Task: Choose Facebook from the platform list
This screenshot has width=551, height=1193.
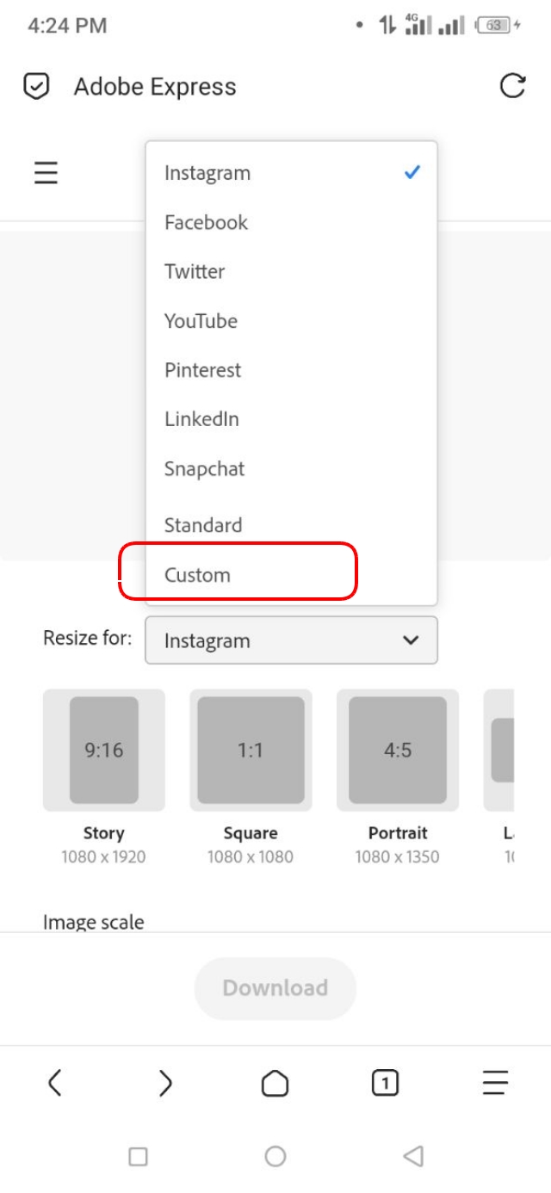Action: pos(206,222)
